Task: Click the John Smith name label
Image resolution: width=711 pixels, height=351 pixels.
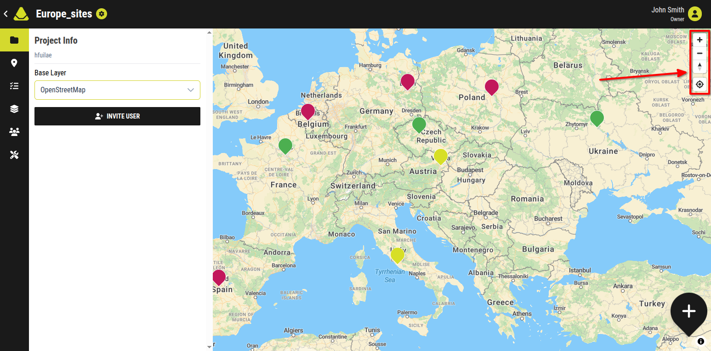Action: click(667, 10)
